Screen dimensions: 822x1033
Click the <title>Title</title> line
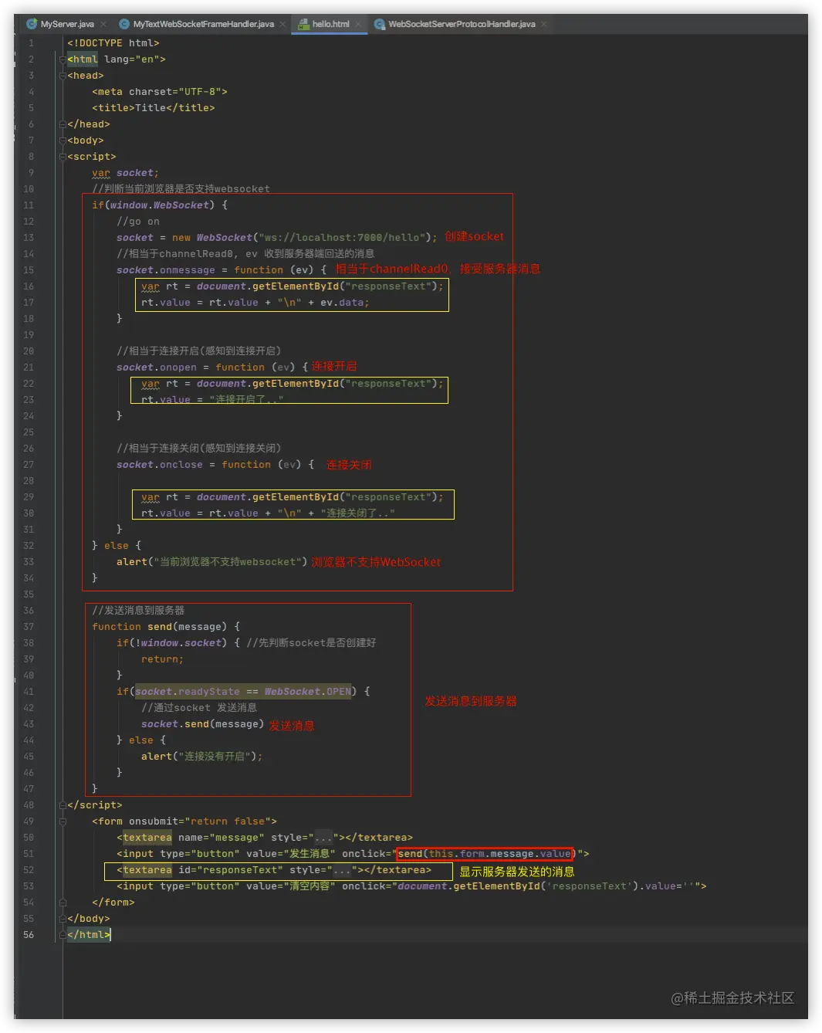154,108
